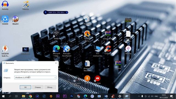Open network status in the tray
This screenshot has width=176, height=99.
pos(149,96)
